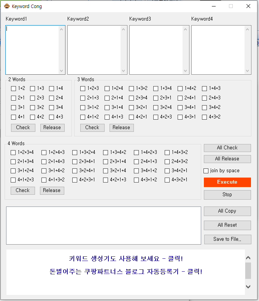Click Keyword1 scrollbar up arrow
This screenshot has width=259, height=301.
[62, 29]
